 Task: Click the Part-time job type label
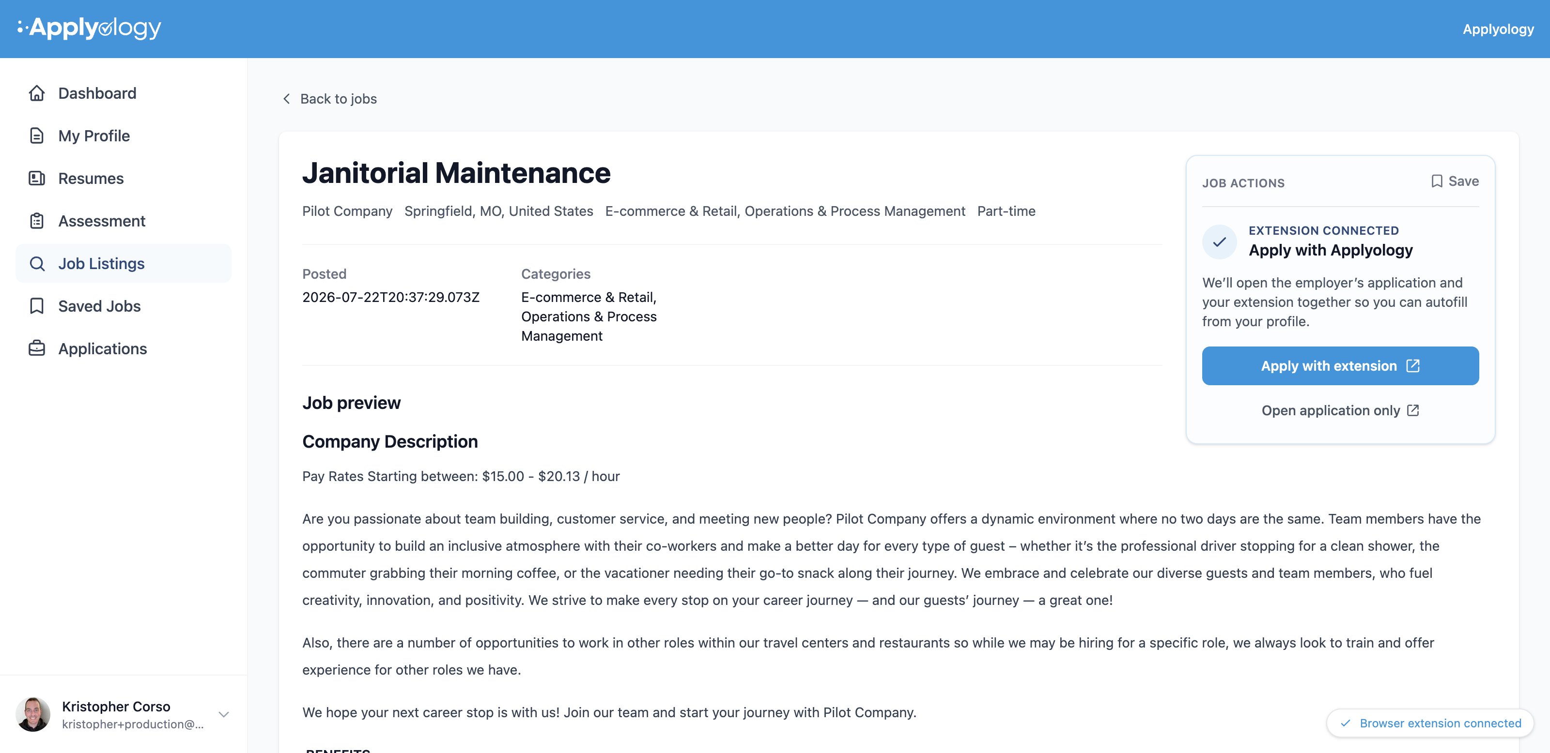point(1006,211)
